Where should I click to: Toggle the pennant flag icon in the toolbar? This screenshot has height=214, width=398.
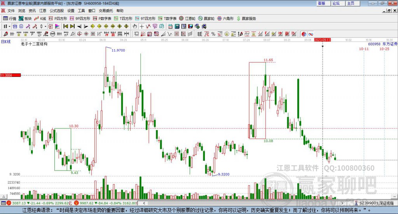click(x=58, y=26)
